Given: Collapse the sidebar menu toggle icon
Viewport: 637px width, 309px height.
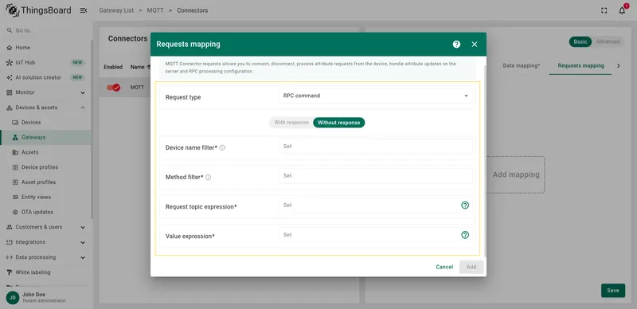Looking at the screenshot, I should pyautogui.click(x=84, y=10).
